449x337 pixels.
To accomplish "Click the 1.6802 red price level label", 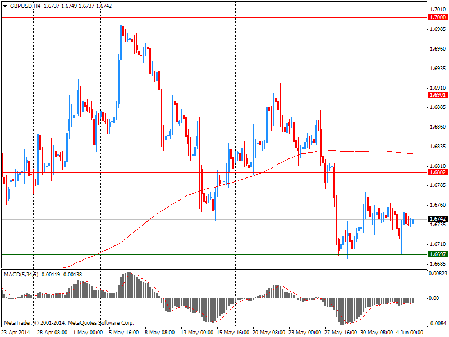I will tap(438, 172).
